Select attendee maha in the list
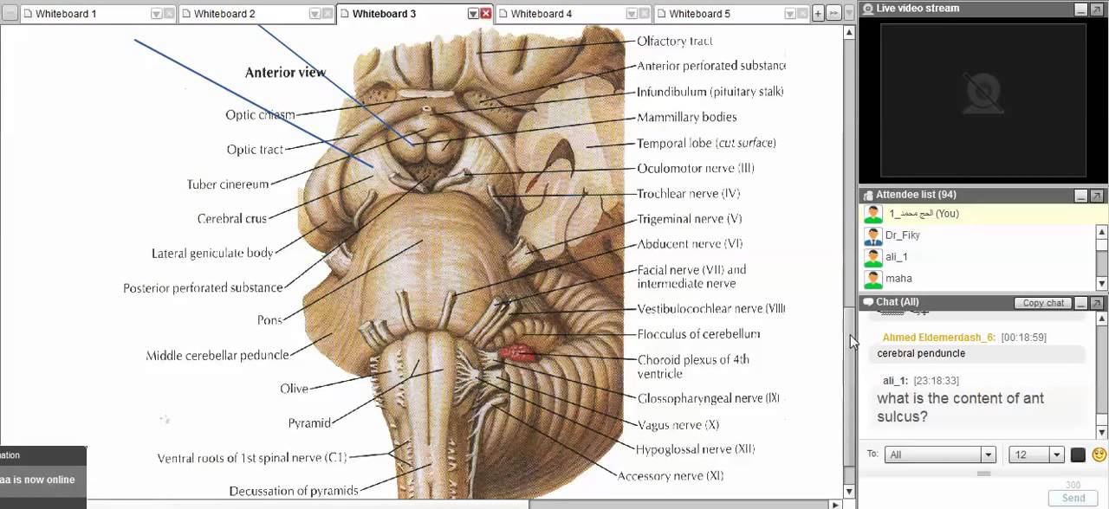Viewport: 1109px width, 509px height. tap(978, 279)
